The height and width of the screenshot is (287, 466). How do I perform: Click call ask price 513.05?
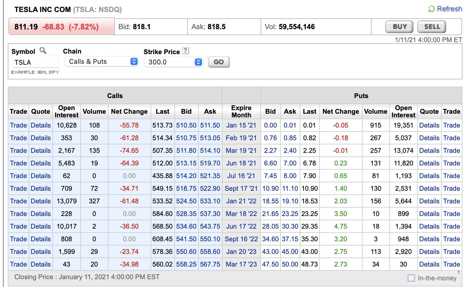(210, 138)
